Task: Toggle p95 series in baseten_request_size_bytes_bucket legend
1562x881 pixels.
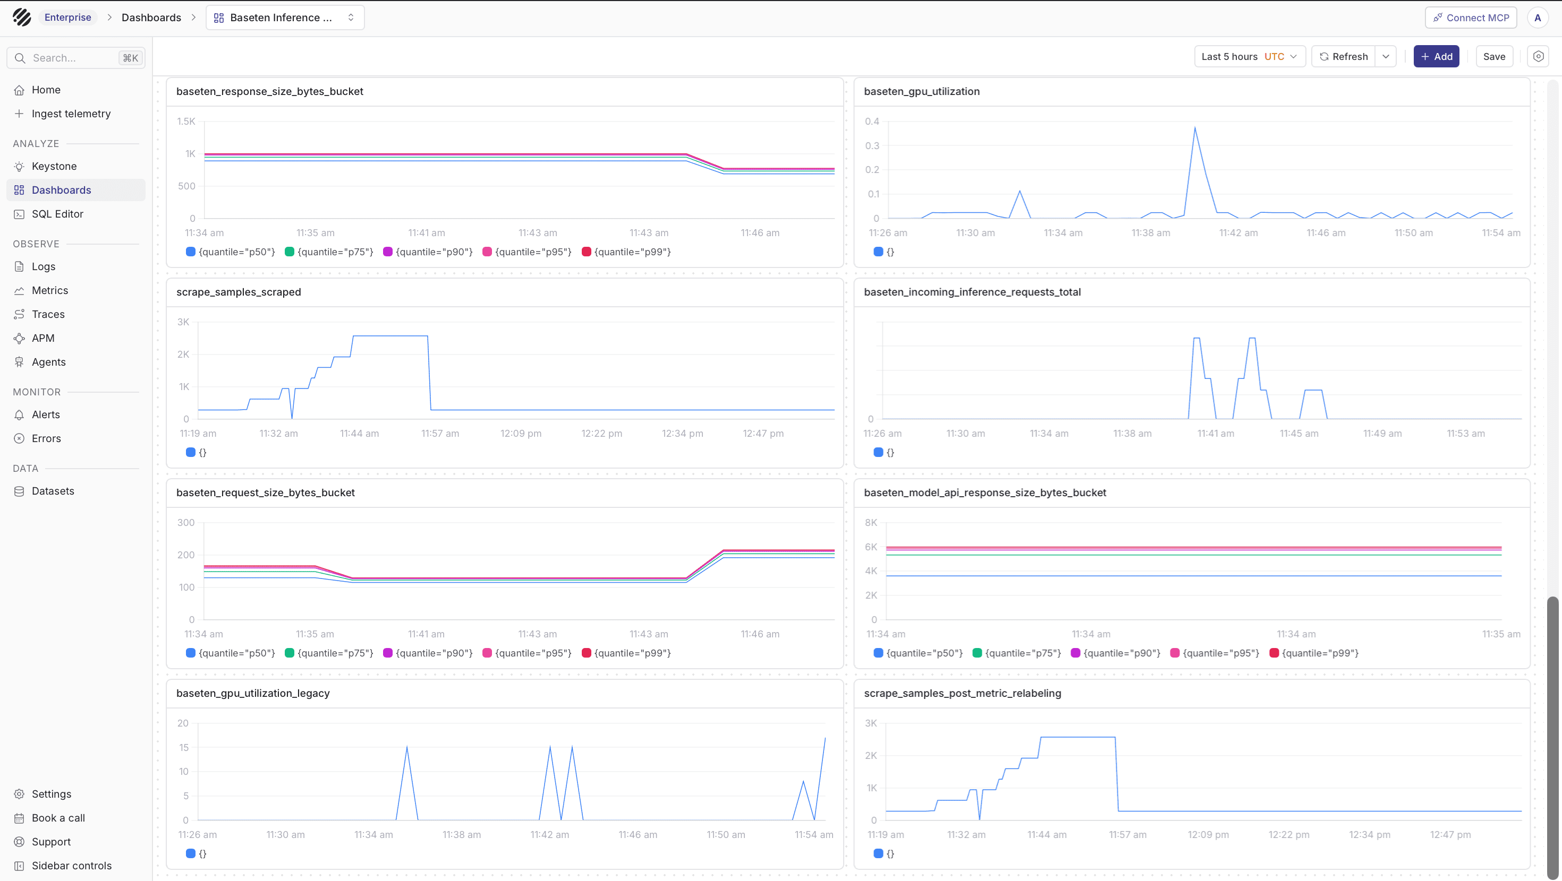Action: coord(528,653)
